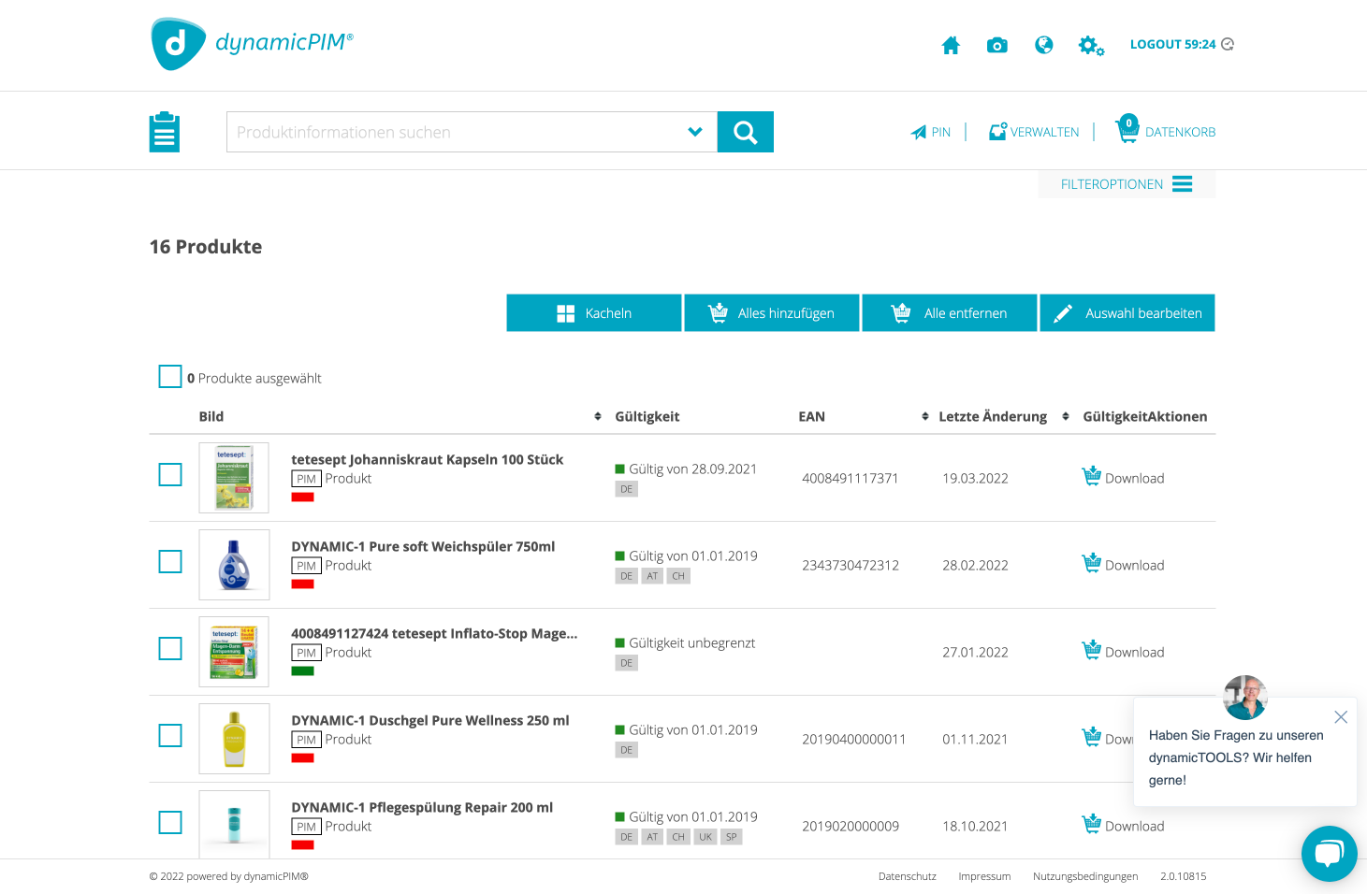1367x894 pixels.
Task: Open the Datenkorb menu item
Action: pyautogui.click(x=1166, y=131)
